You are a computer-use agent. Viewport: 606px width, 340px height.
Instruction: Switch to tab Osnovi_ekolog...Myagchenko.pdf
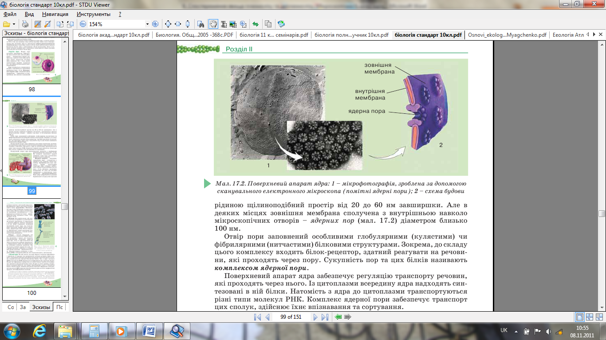click(507, 35)
